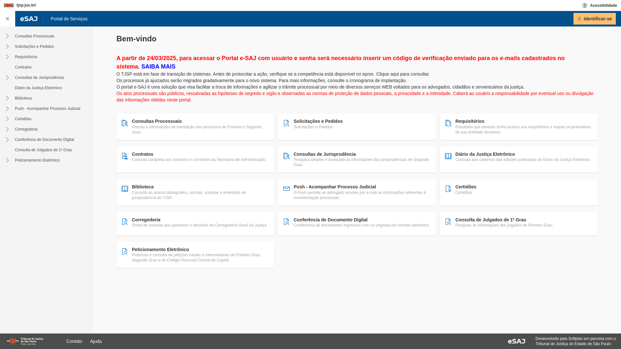621x349 pixels.
Task: Click Contato link in footer
Action: click(x=74, y=341)
